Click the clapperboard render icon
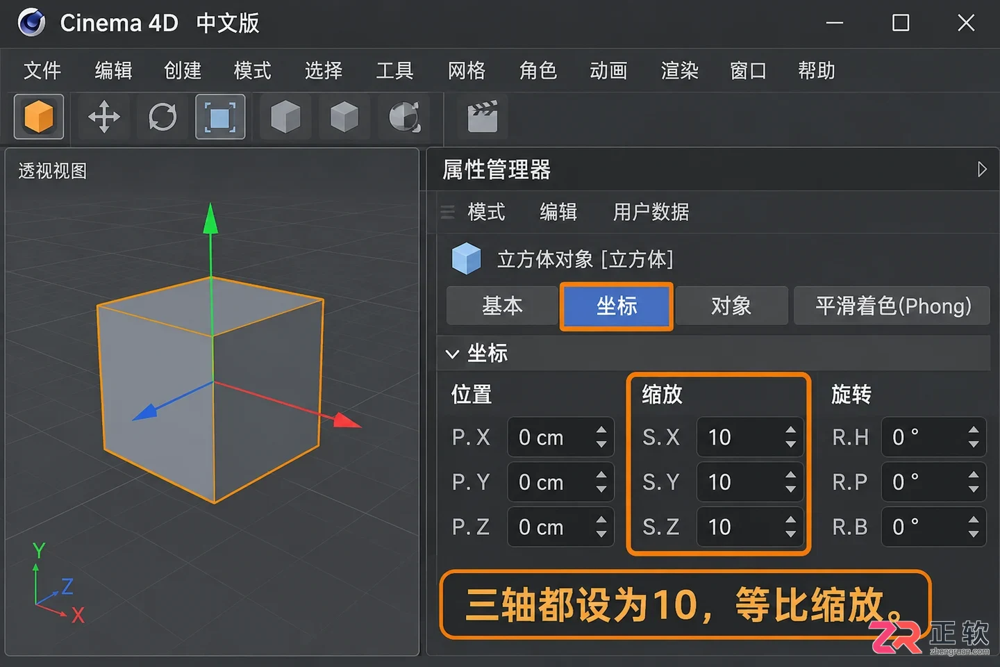The width and height of the screenshot is (1000, 667). (483, 117)
